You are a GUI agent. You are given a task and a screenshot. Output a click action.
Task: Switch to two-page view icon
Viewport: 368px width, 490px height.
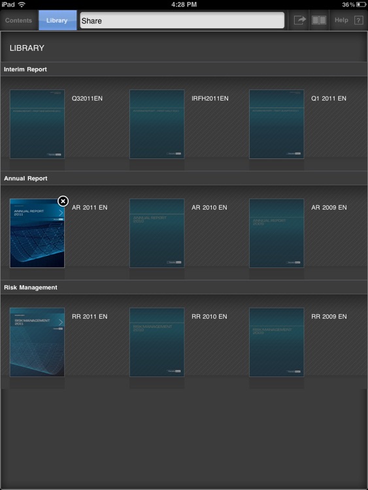click(x=319, y=20)
